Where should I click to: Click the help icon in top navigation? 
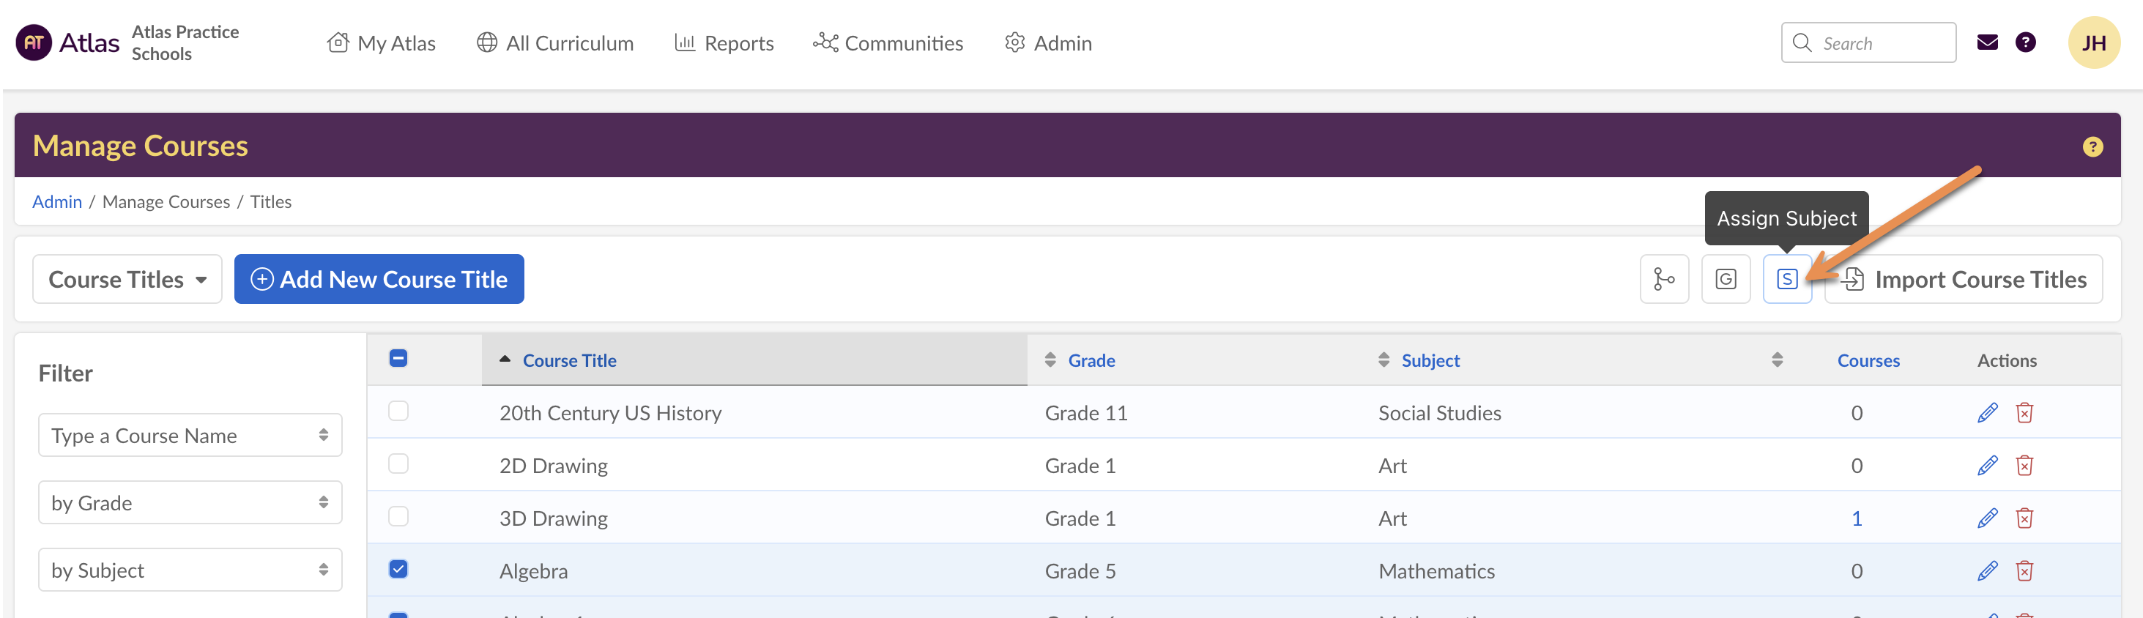(x=2025, y=42)
